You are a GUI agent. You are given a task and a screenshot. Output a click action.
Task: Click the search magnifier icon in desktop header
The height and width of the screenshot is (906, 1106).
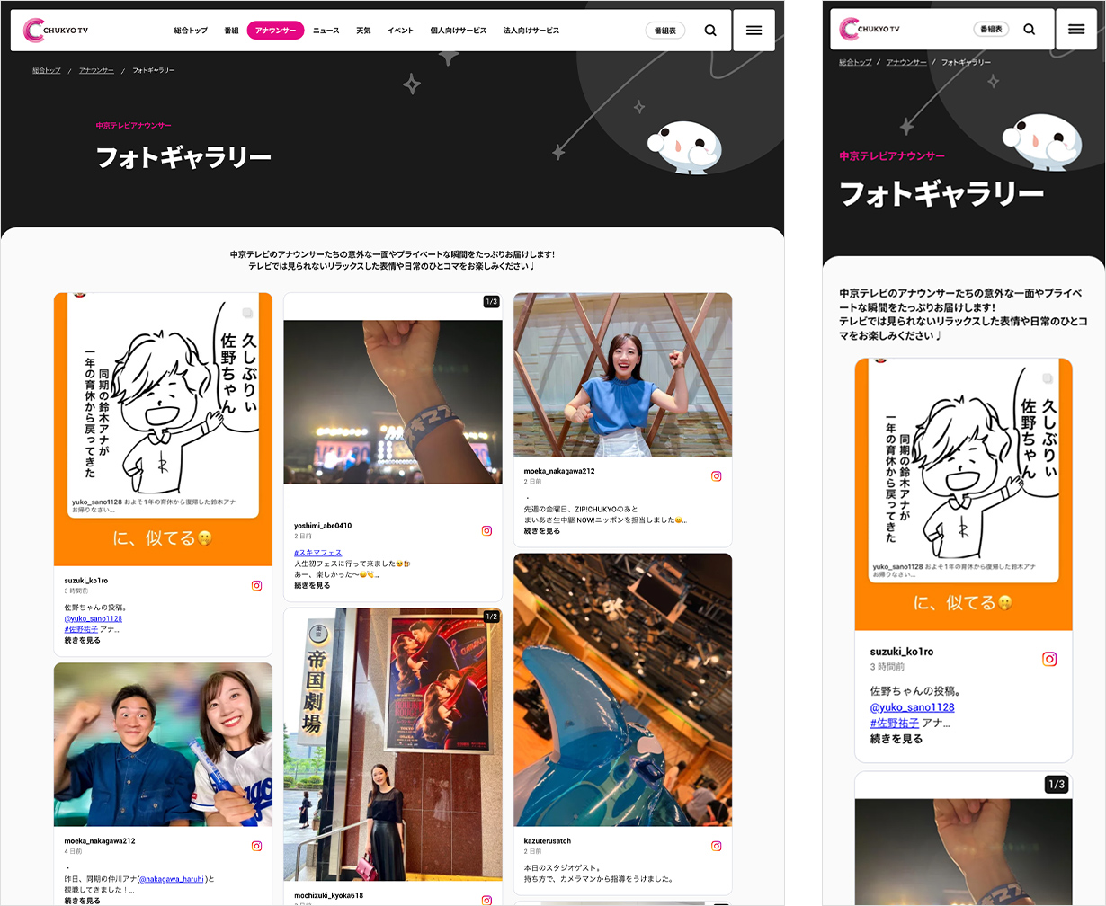coord(710,31)
